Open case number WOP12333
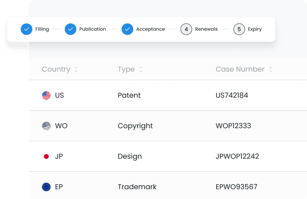Screen dimensions: 307x199 (233, 126)
